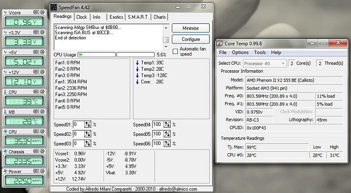Select the 'Fan2: 2336 RPM' reading
The height and width of the screenshot is (193, 351).
[71, 88]
